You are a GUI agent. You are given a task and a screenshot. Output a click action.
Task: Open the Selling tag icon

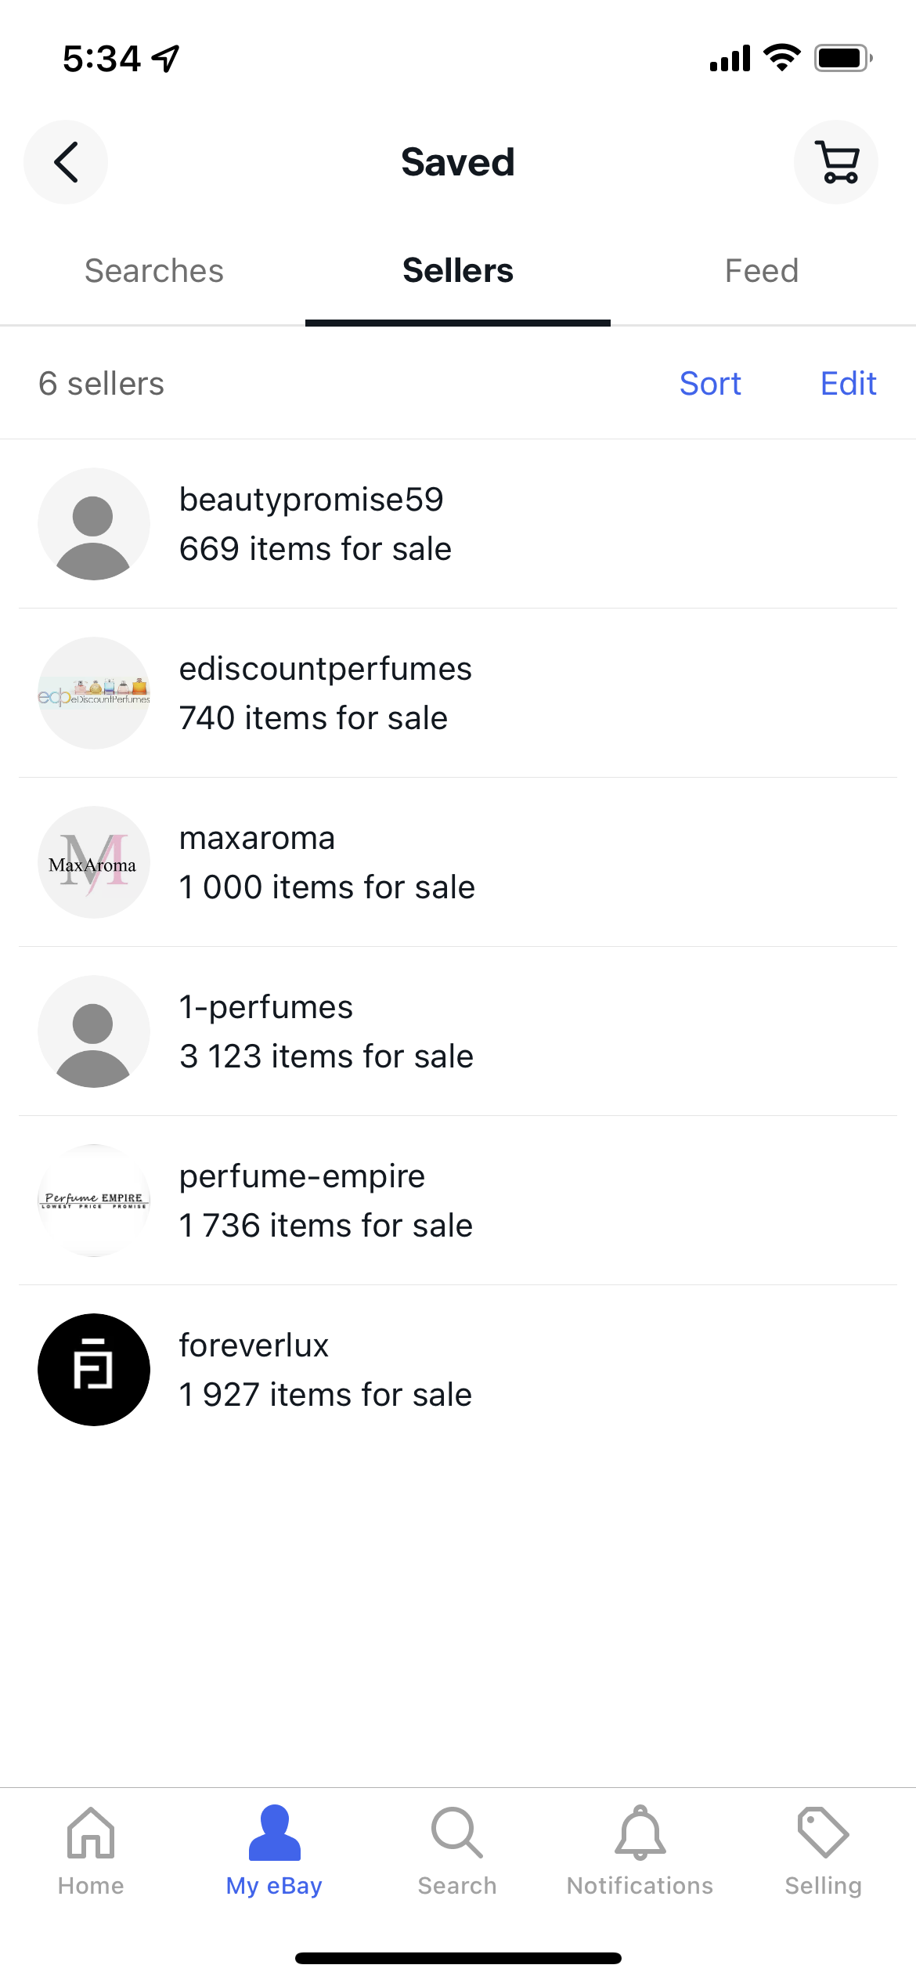(x=823, y=1833)
